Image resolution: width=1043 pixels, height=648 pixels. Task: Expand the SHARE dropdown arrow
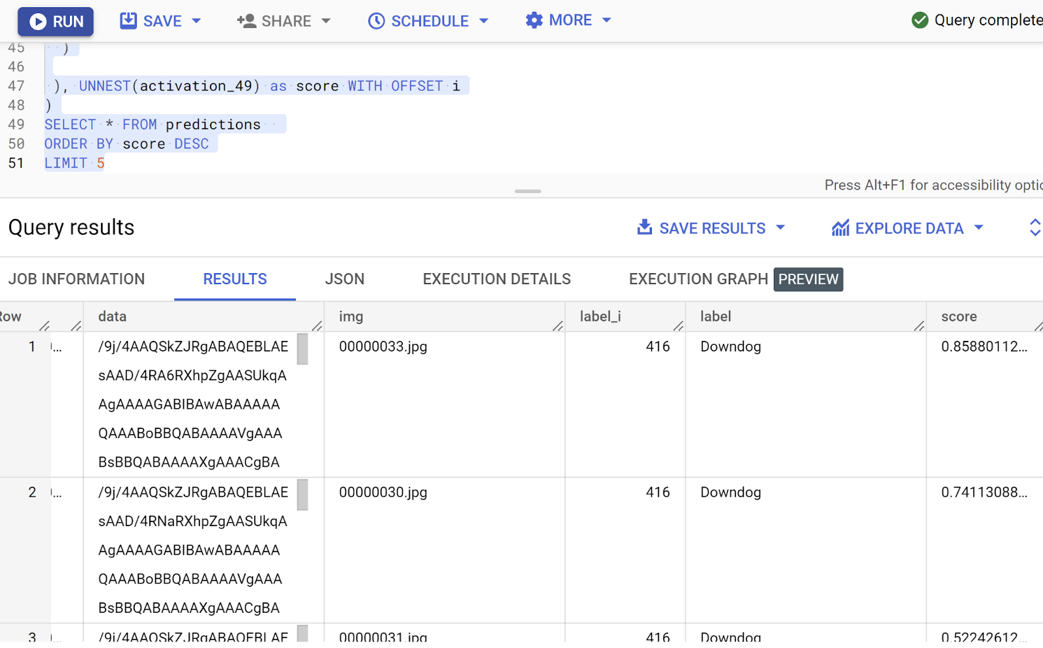coord(326,21)
